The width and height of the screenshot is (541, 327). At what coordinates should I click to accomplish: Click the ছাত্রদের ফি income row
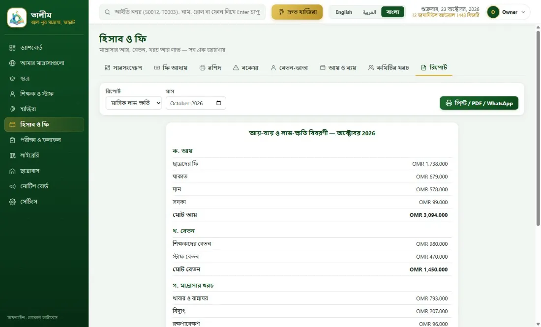pos(312,164)
